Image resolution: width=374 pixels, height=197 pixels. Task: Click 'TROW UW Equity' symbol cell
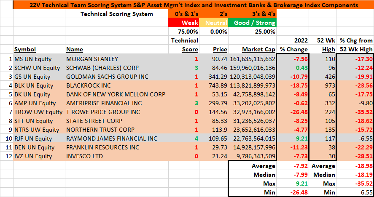[39, 112]
